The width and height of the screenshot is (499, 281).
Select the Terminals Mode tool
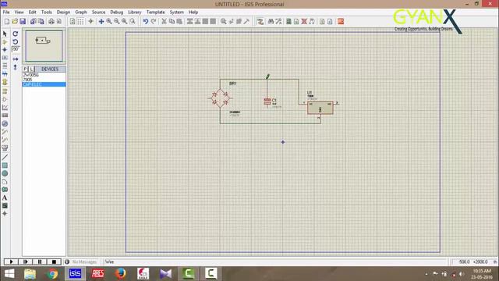(x=5, y=91)
